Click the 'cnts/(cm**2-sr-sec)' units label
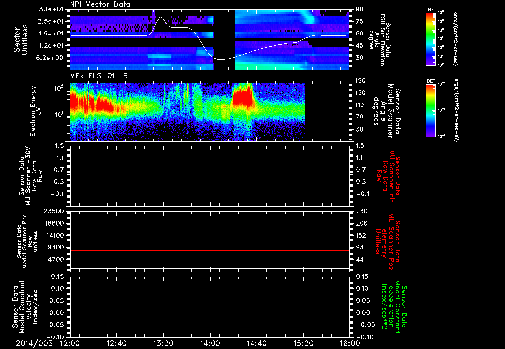The width and height of the screenshot is (505, 349). 455,39
